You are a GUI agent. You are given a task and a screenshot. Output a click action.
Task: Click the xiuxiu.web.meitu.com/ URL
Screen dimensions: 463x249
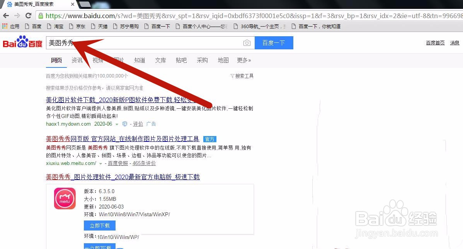[71, 163]
